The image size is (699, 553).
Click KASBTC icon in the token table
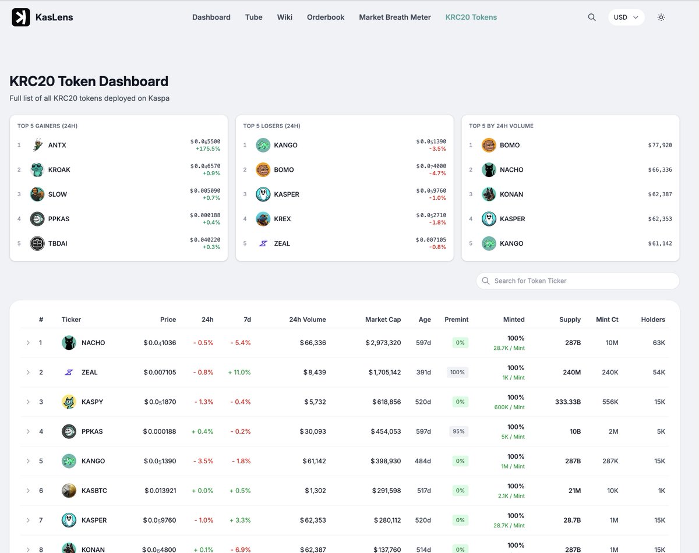[x=69, y=491]
